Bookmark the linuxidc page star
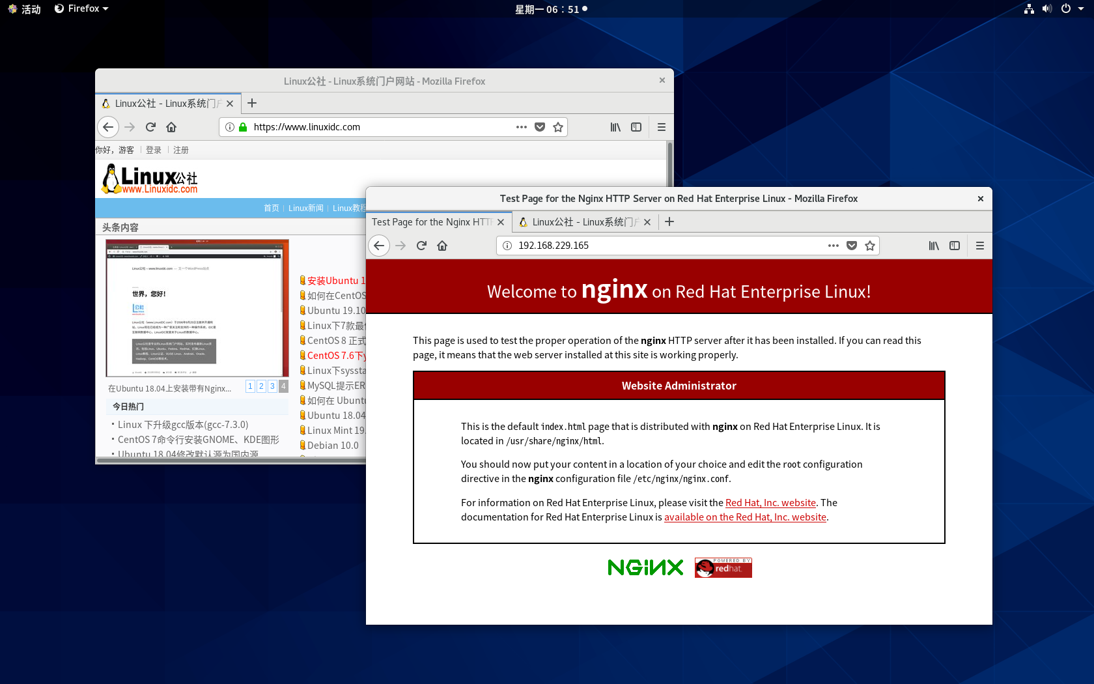 point(558,127)
